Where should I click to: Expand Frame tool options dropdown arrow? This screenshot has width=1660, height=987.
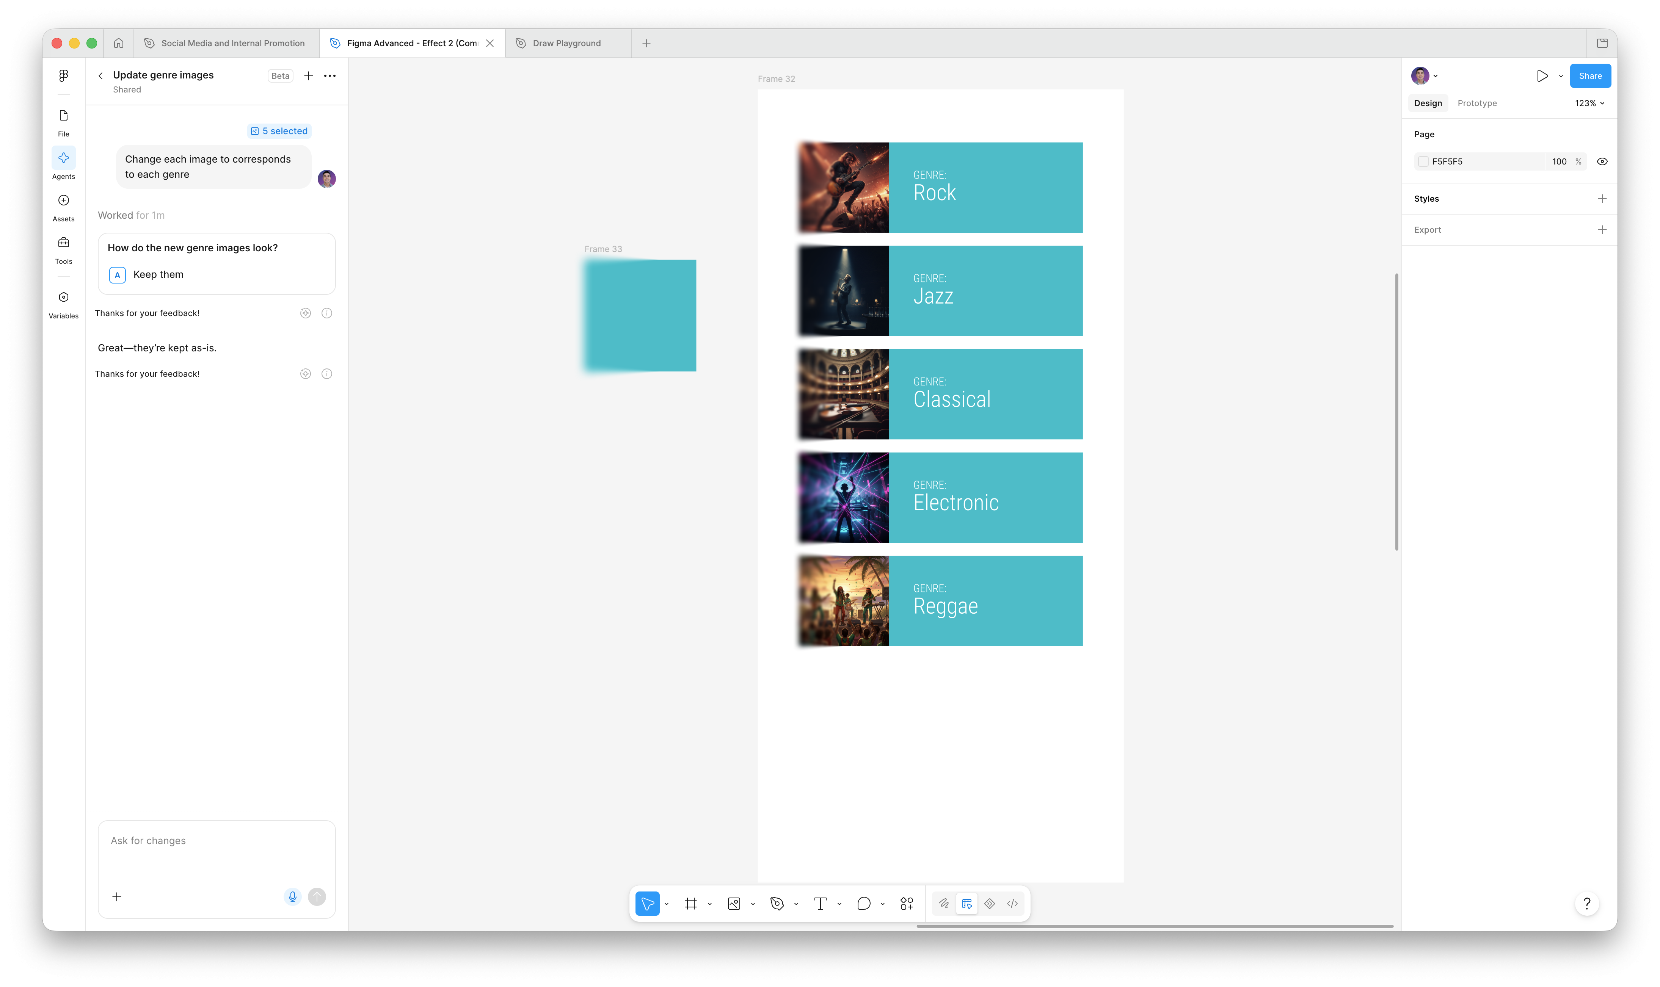[x=710, y=904]
